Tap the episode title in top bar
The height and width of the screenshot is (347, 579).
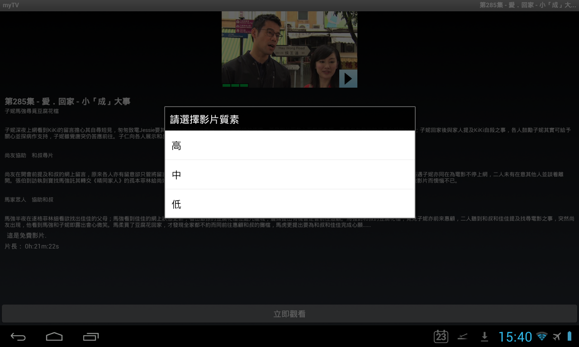coord(527,5)
